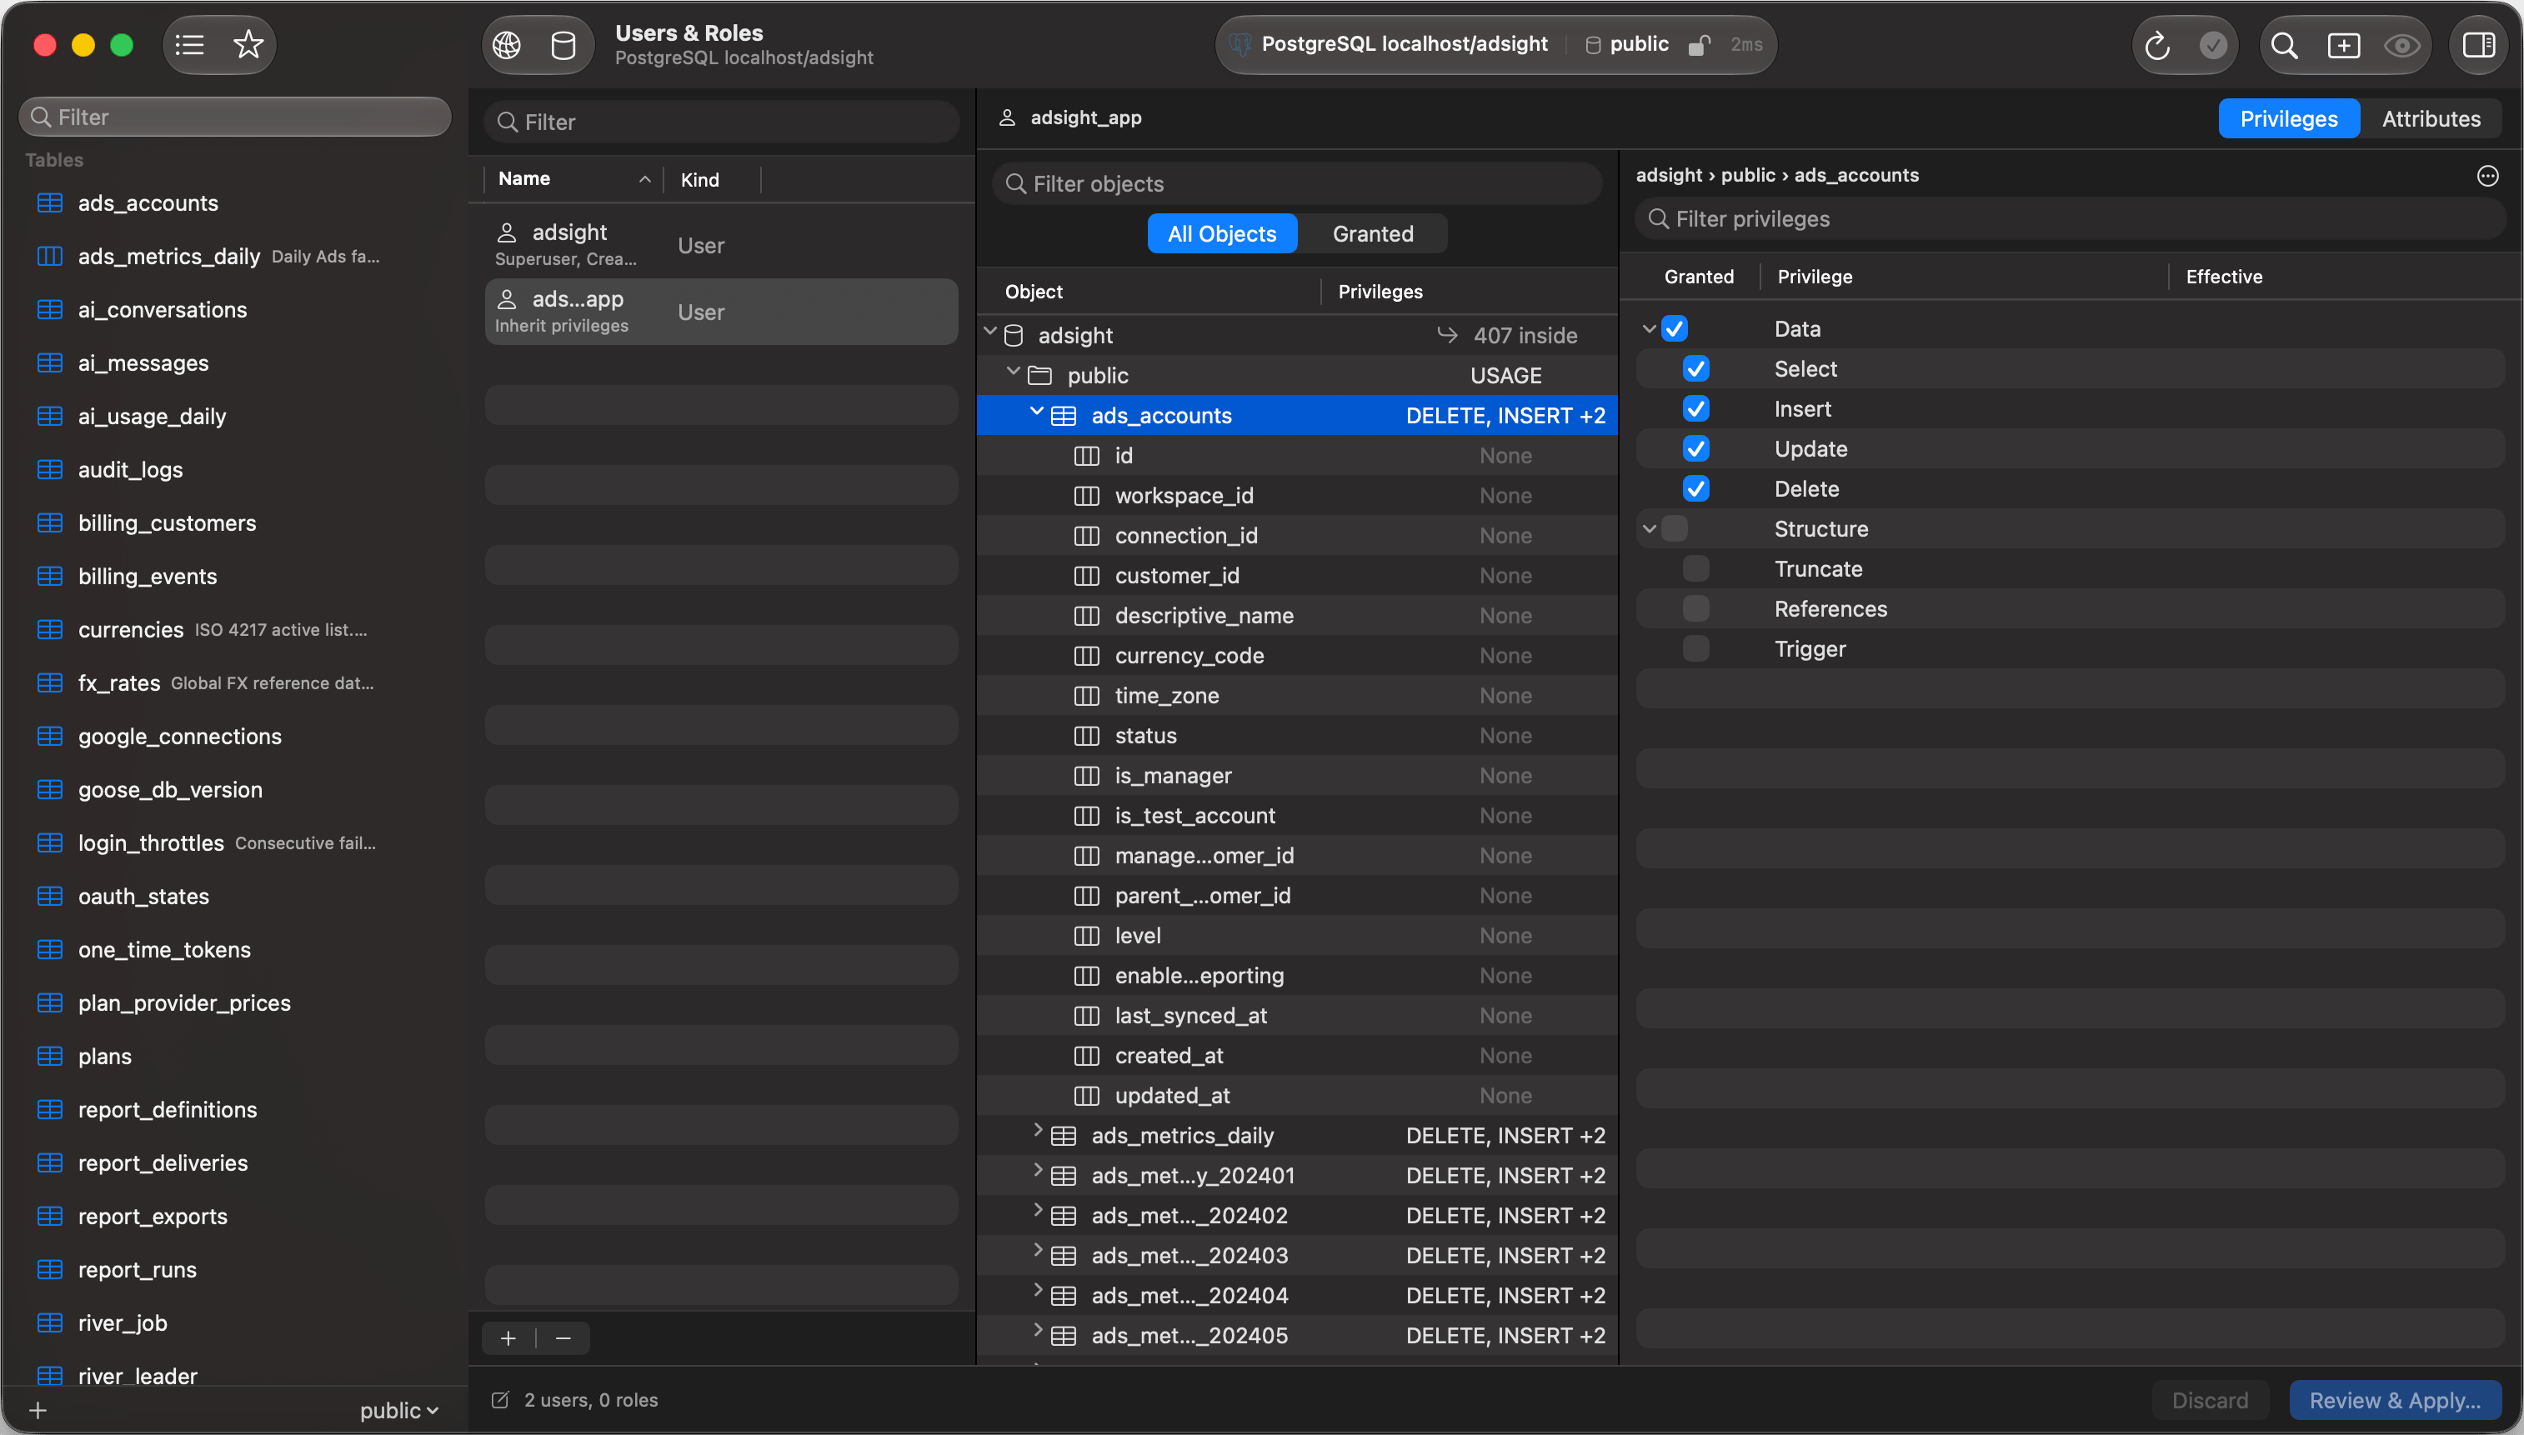Collapse the adsight database node

[x=990, y=333]
